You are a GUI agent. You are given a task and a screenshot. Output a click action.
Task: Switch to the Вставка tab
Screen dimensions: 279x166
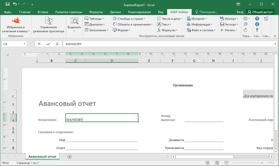[43, 12]
